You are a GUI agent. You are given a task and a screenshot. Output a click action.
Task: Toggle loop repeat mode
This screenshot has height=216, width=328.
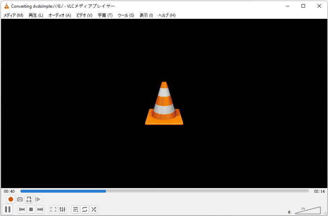[x=85, y=209]
